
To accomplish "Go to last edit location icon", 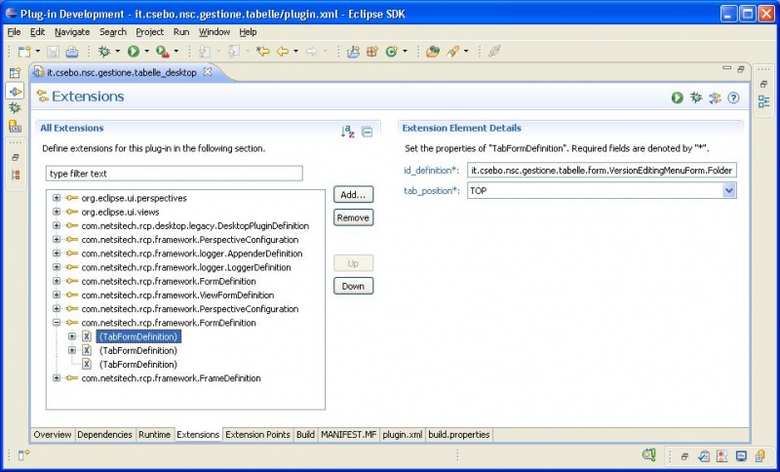I will (x=262, y=52).
